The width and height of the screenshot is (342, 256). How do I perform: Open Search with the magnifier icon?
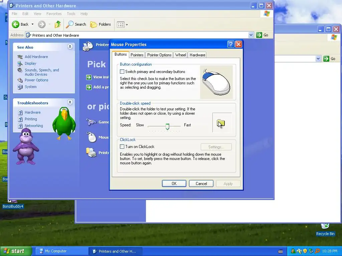coord(69,24)
